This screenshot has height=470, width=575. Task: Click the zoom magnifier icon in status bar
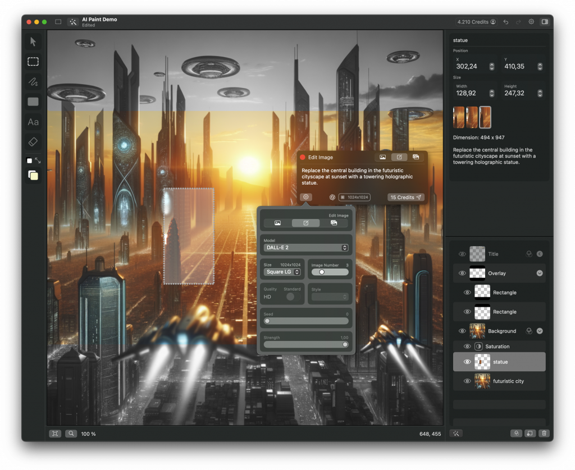(71, 434)
